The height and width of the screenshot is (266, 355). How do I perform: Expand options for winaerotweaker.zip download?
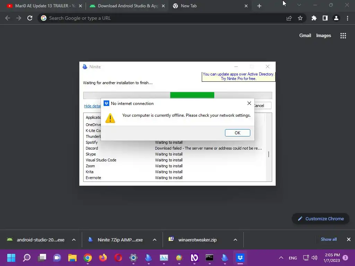[235, 240]
